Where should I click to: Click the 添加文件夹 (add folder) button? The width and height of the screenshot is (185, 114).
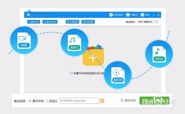[50, 22]
